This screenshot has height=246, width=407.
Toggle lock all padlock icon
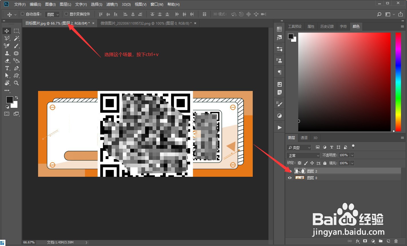tap(325, 163)
